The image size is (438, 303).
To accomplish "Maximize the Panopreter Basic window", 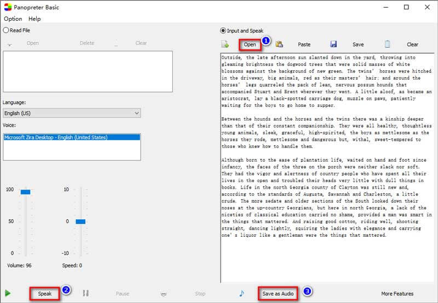I will [x=406, y=7].
